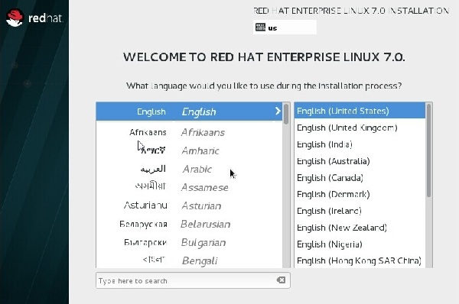The height and width of the screenshot is (304, 459).
Task: Click the Red Hat logo
Action: [34, 18]
